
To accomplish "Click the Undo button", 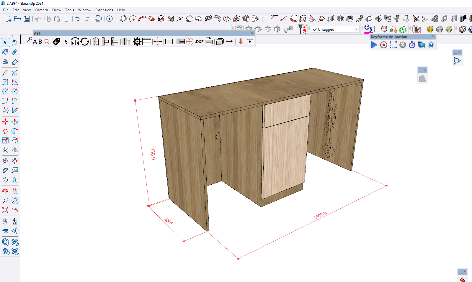I will [78, 19].
